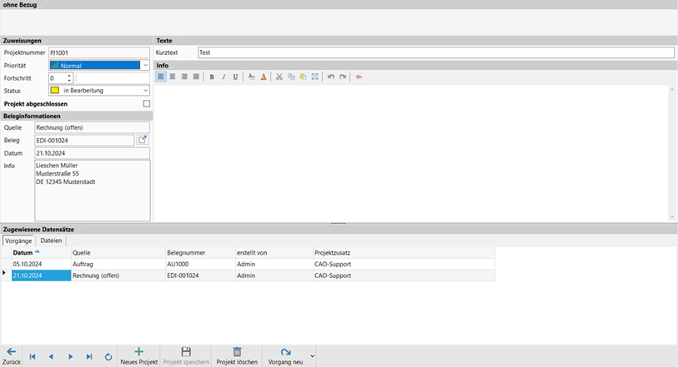Sort by the erstellt von column
Viewport: 678px width, 367px height.
(274, 253)
